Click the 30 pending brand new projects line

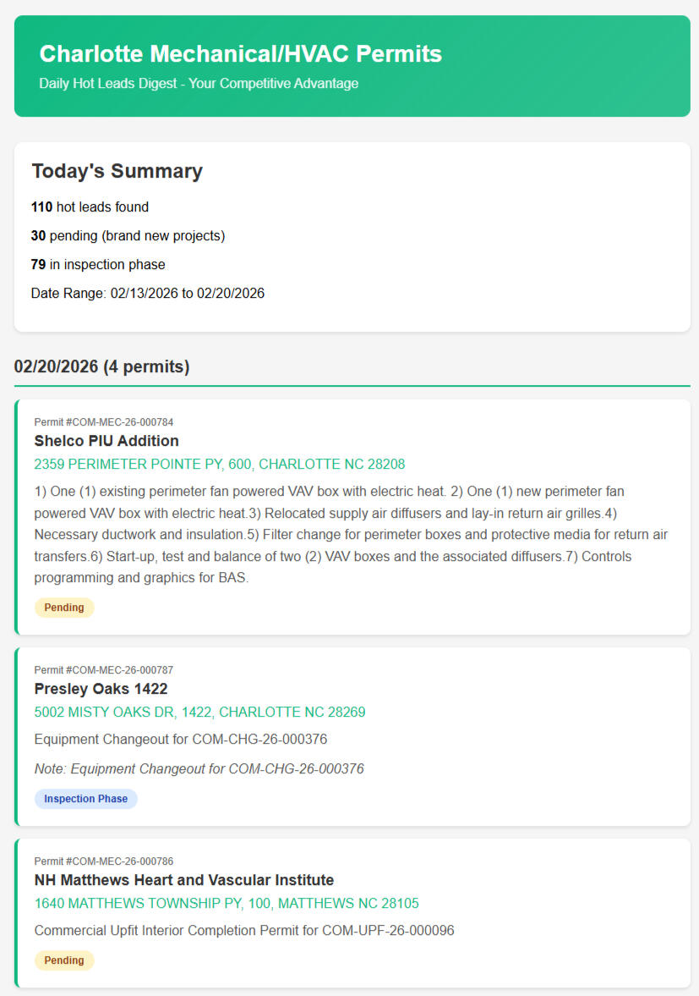128,235
